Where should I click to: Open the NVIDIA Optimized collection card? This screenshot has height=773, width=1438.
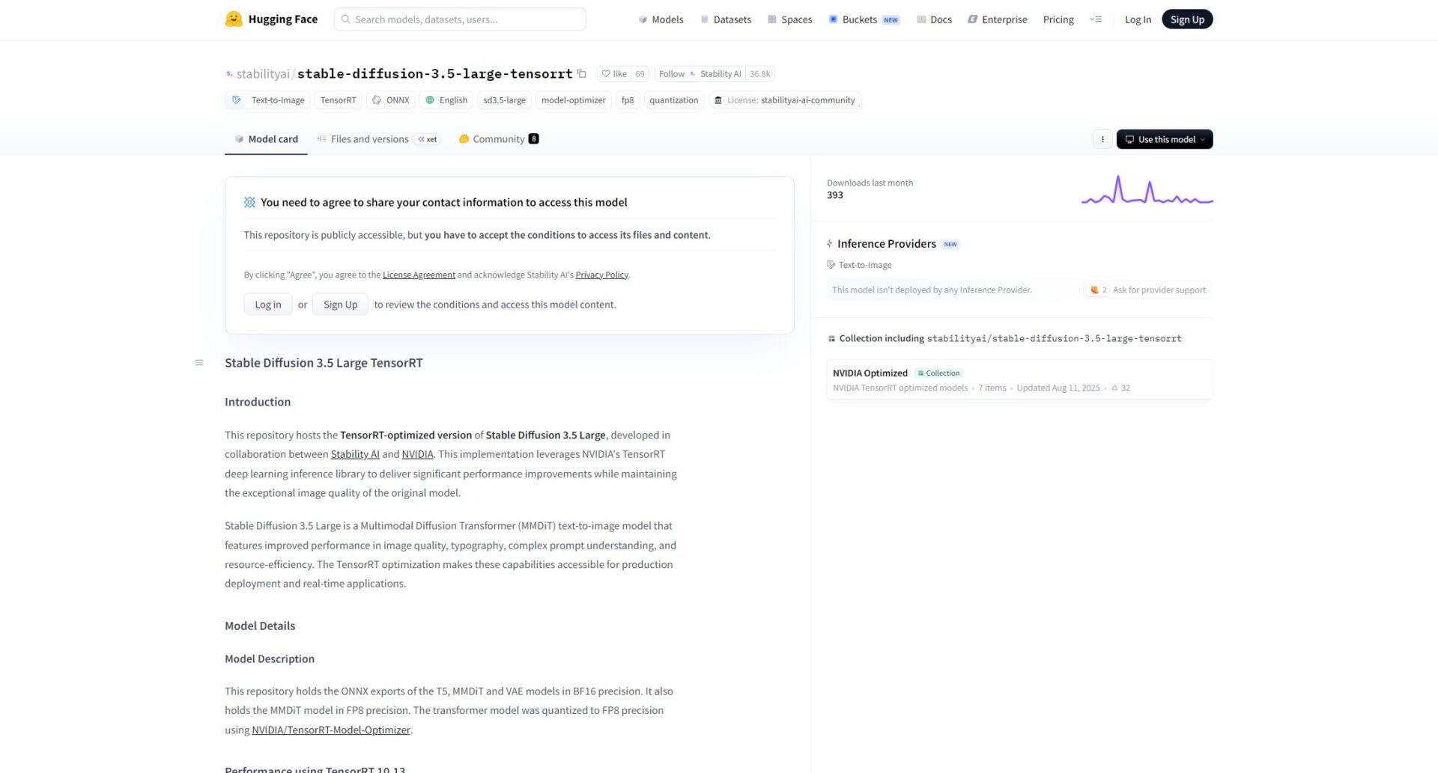pyautogui.click(x=1019, y=380)
